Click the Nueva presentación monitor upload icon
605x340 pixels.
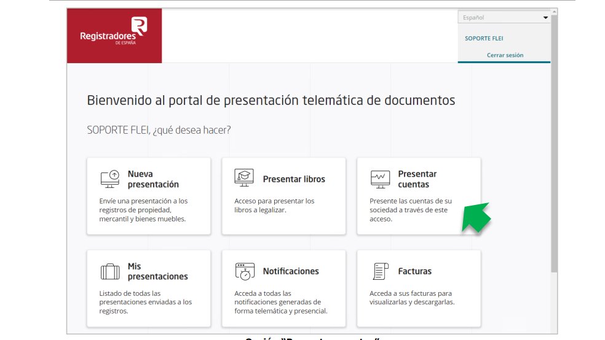[110, 179]
